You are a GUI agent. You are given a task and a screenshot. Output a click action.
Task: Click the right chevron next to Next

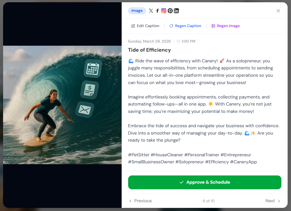279,201
